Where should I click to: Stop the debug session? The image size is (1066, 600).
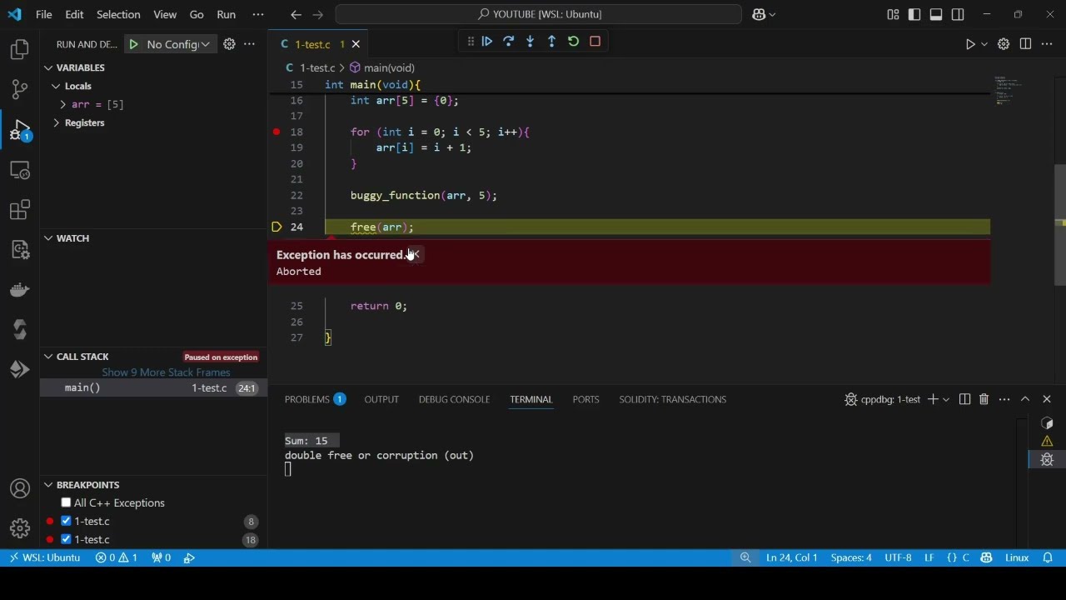click(595, 42)
